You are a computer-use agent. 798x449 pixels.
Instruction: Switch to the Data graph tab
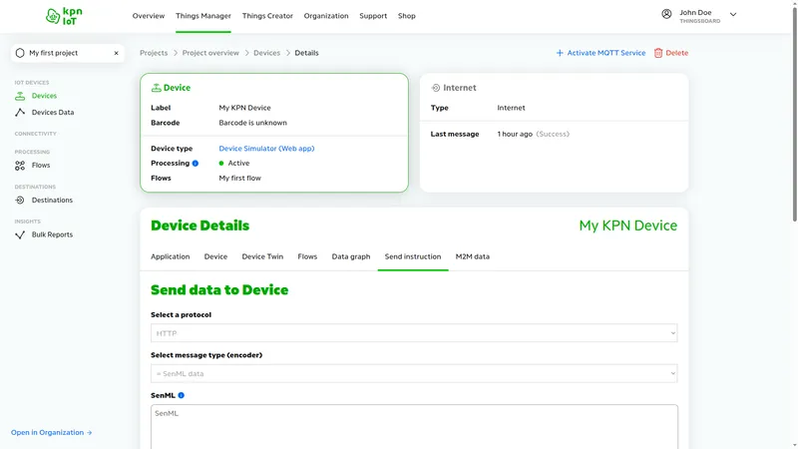(351, 256)
